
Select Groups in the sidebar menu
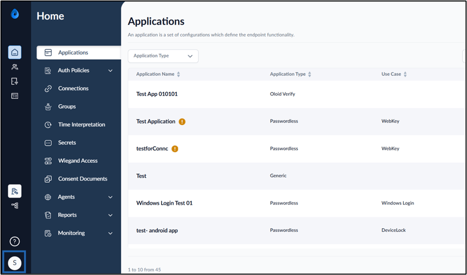coord(67,106)
